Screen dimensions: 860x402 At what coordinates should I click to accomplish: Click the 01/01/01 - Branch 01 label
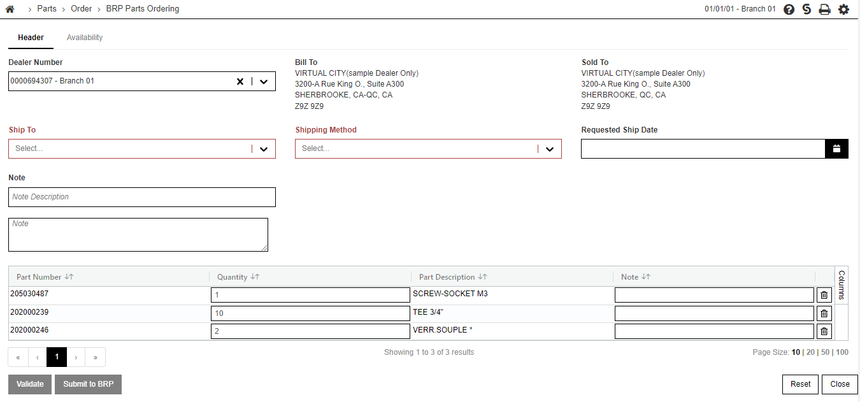point(740,9)
